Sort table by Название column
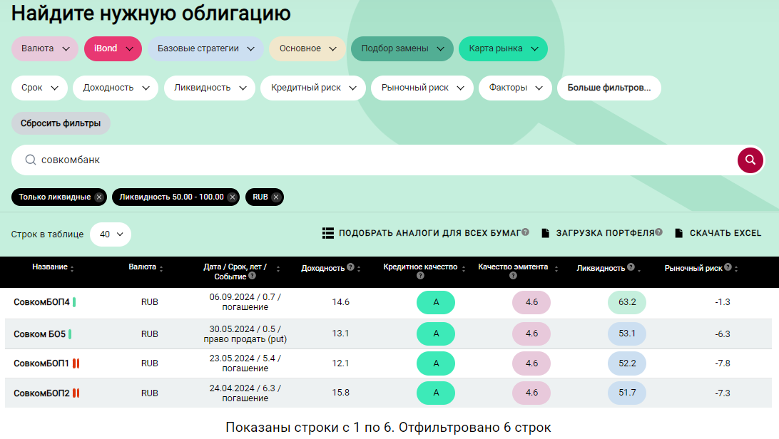This screenshot has height=439, width=779. click(72, 269)
